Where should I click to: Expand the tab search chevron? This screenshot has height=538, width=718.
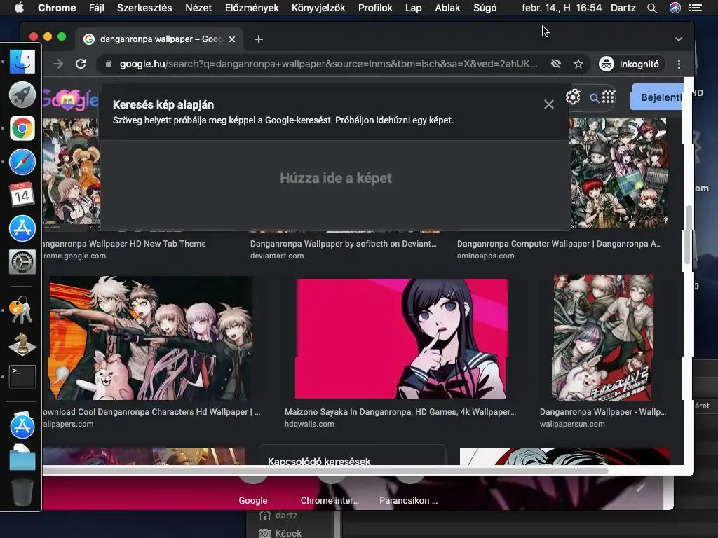pos(679,39)
